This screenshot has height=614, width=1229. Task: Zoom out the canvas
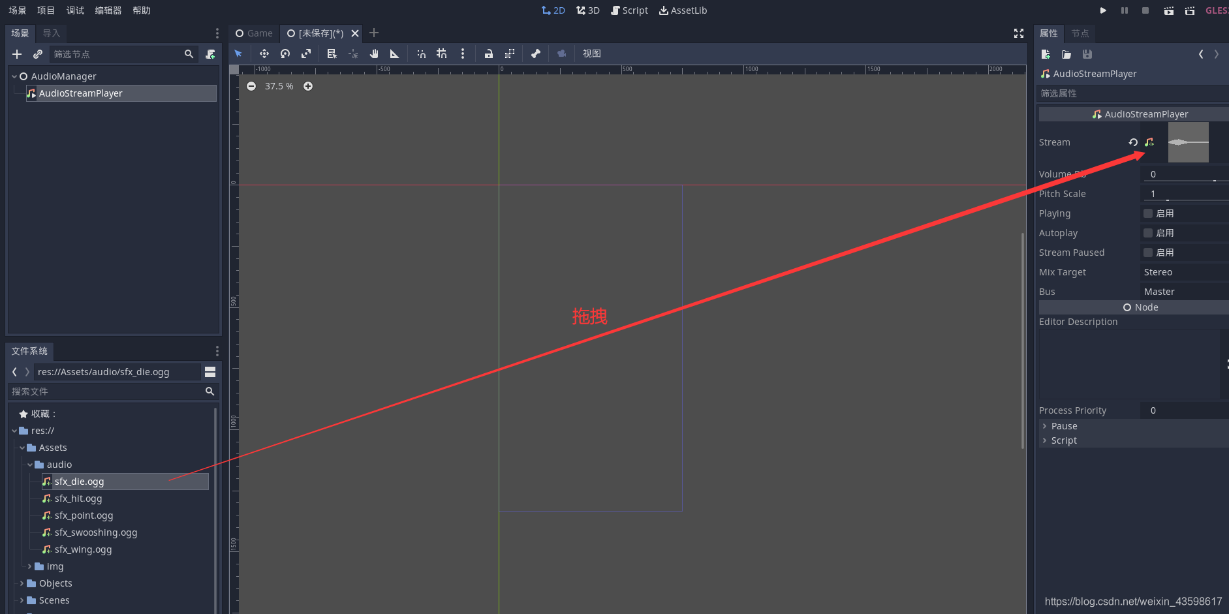(251, 86)
